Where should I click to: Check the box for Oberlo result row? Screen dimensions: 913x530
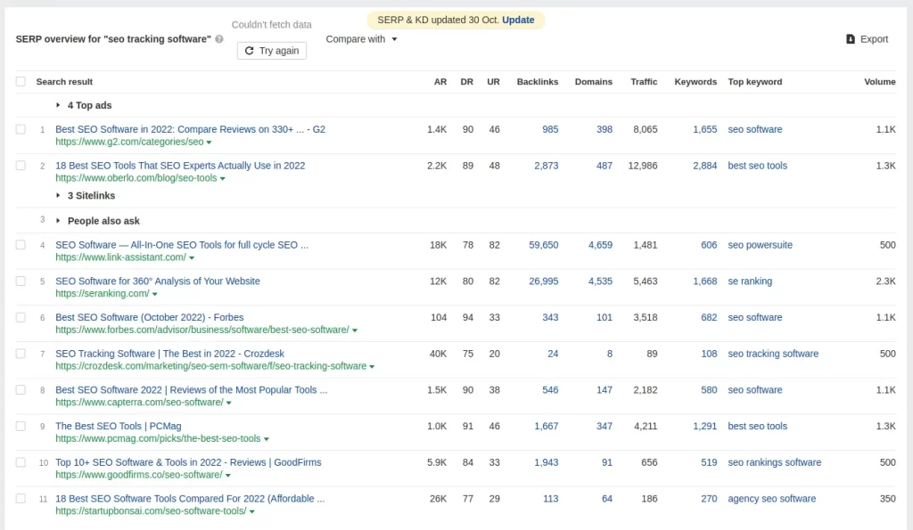click(21, 165)
